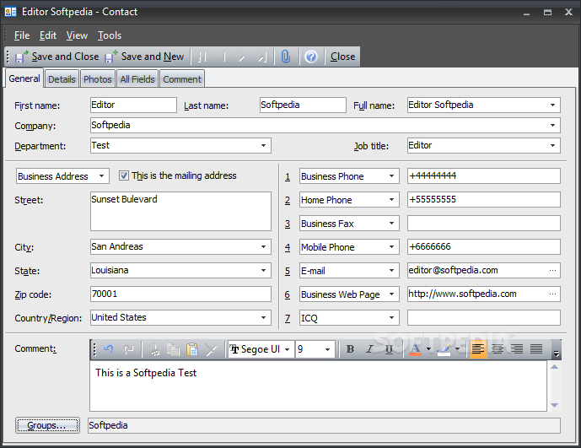Click the paperclip attachment icon

coord(286,57)
